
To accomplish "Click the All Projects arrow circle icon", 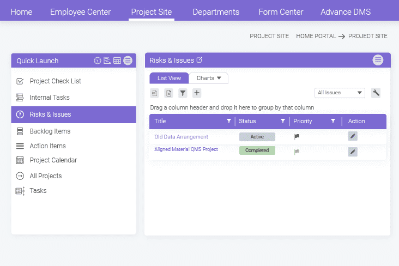I will click(20, 176).
